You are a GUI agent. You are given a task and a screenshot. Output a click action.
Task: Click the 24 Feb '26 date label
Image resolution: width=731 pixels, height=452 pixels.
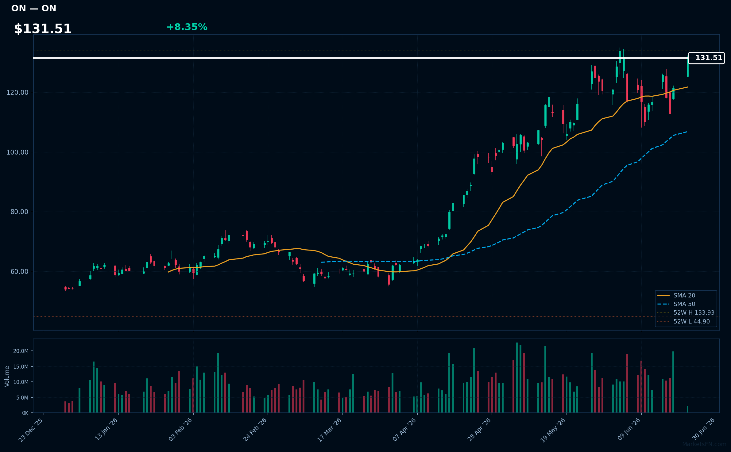pos(255,429)
